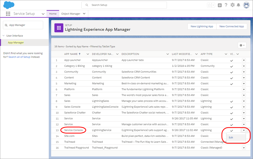Open App Name column menu chevron
Viewport: 253px width, 159px height.
[88, 54]
